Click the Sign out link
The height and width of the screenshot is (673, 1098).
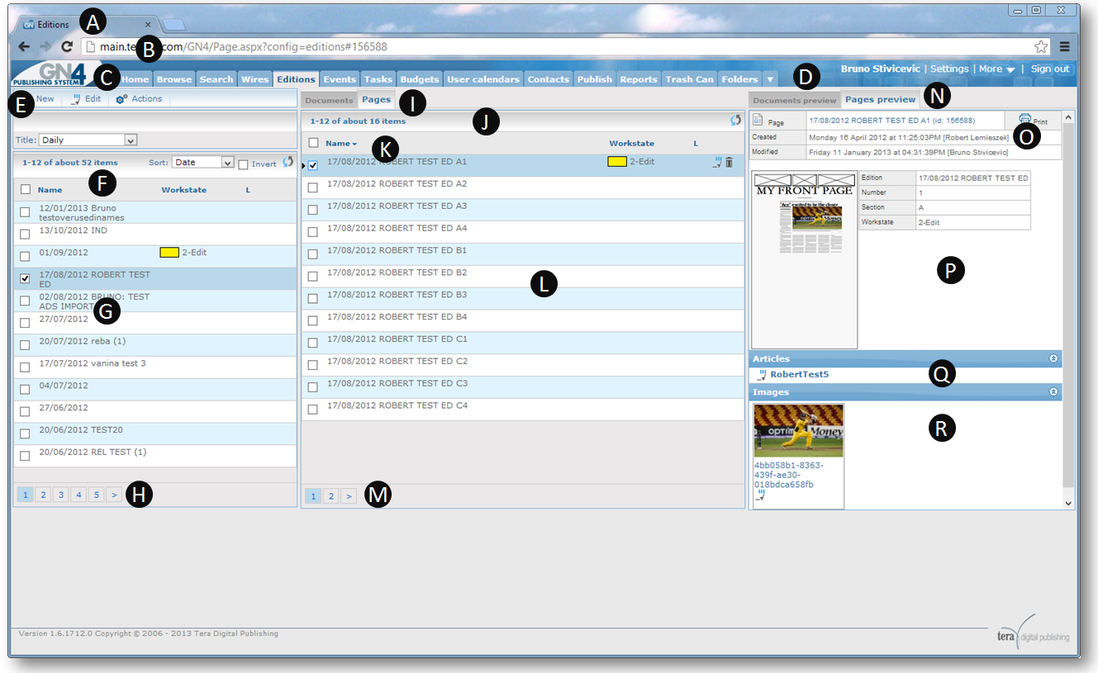point(1050,69)
